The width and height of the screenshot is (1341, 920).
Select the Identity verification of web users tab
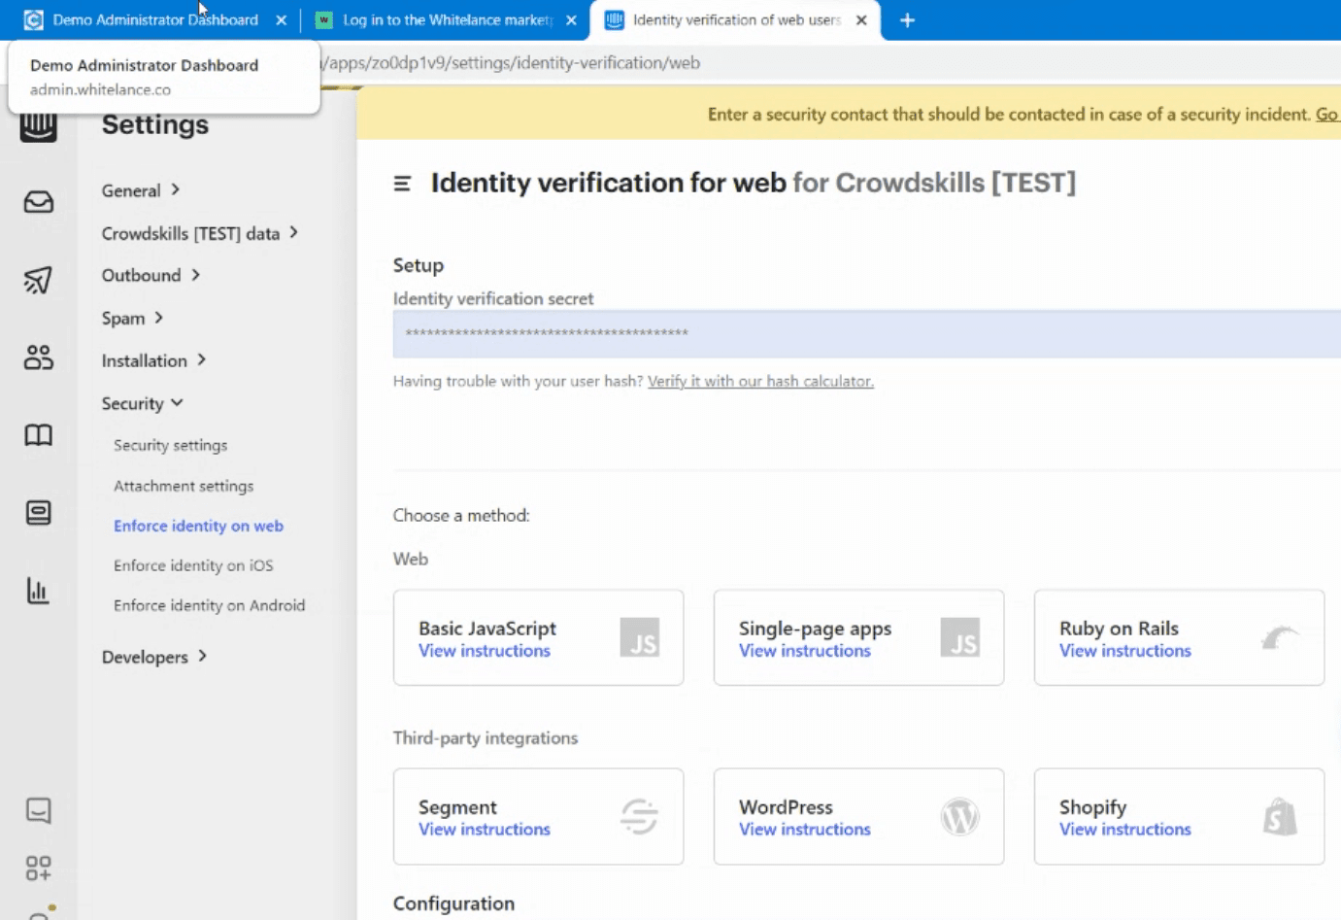(x=735, y=20)
